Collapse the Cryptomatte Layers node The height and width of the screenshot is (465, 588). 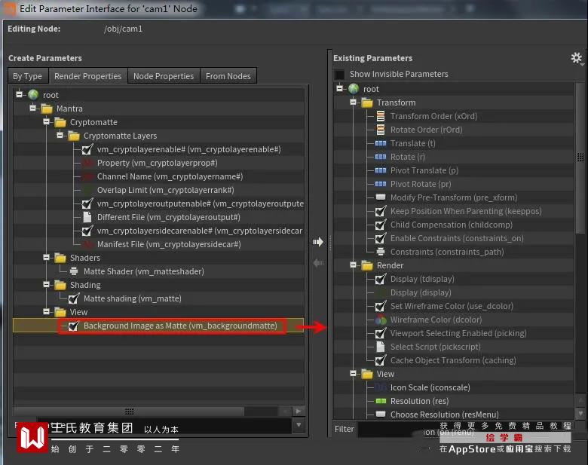click(x=60, y=135)
